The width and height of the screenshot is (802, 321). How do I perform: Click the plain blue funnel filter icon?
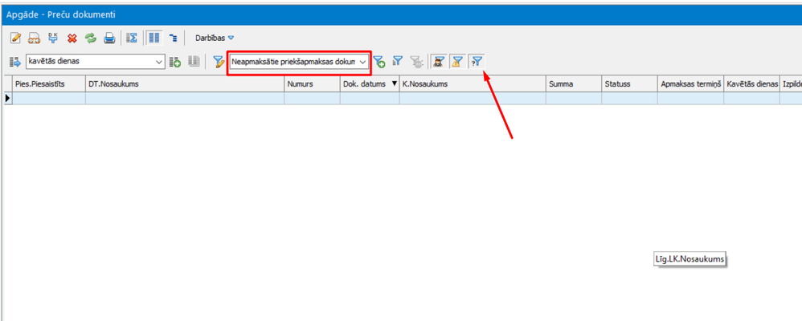click(x=398, y=62)
